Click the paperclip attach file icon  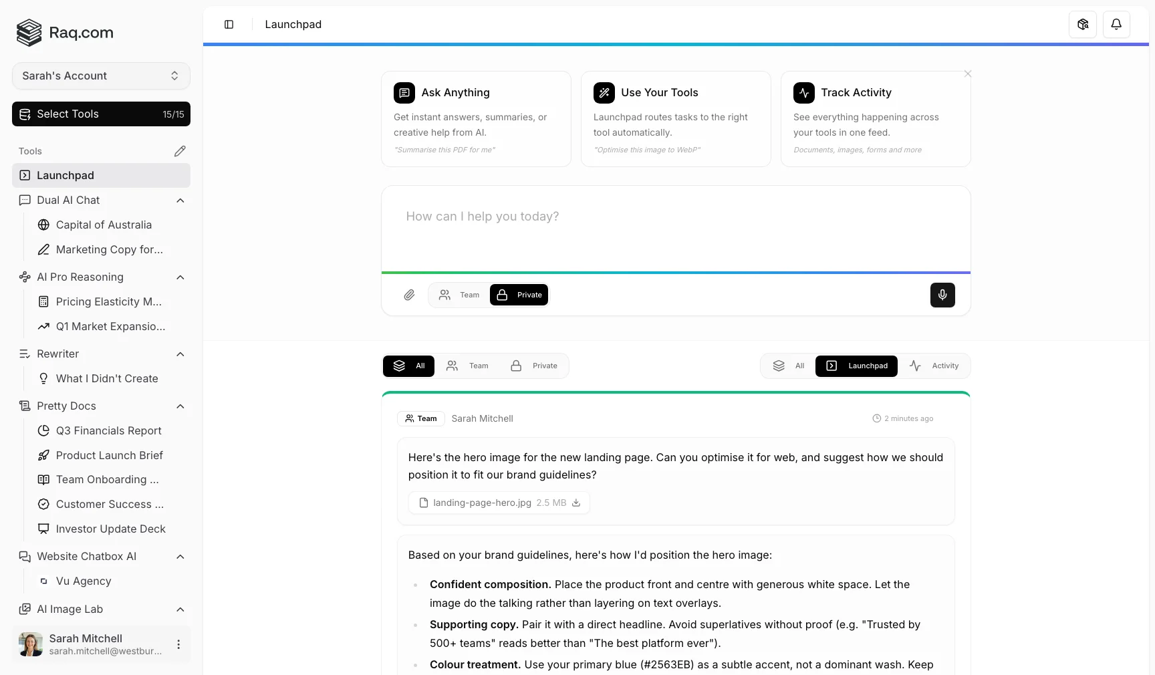tap(409, 295)
